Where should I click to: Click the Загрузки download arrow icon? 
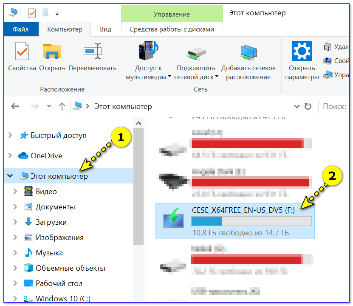(x=28, y=222)
